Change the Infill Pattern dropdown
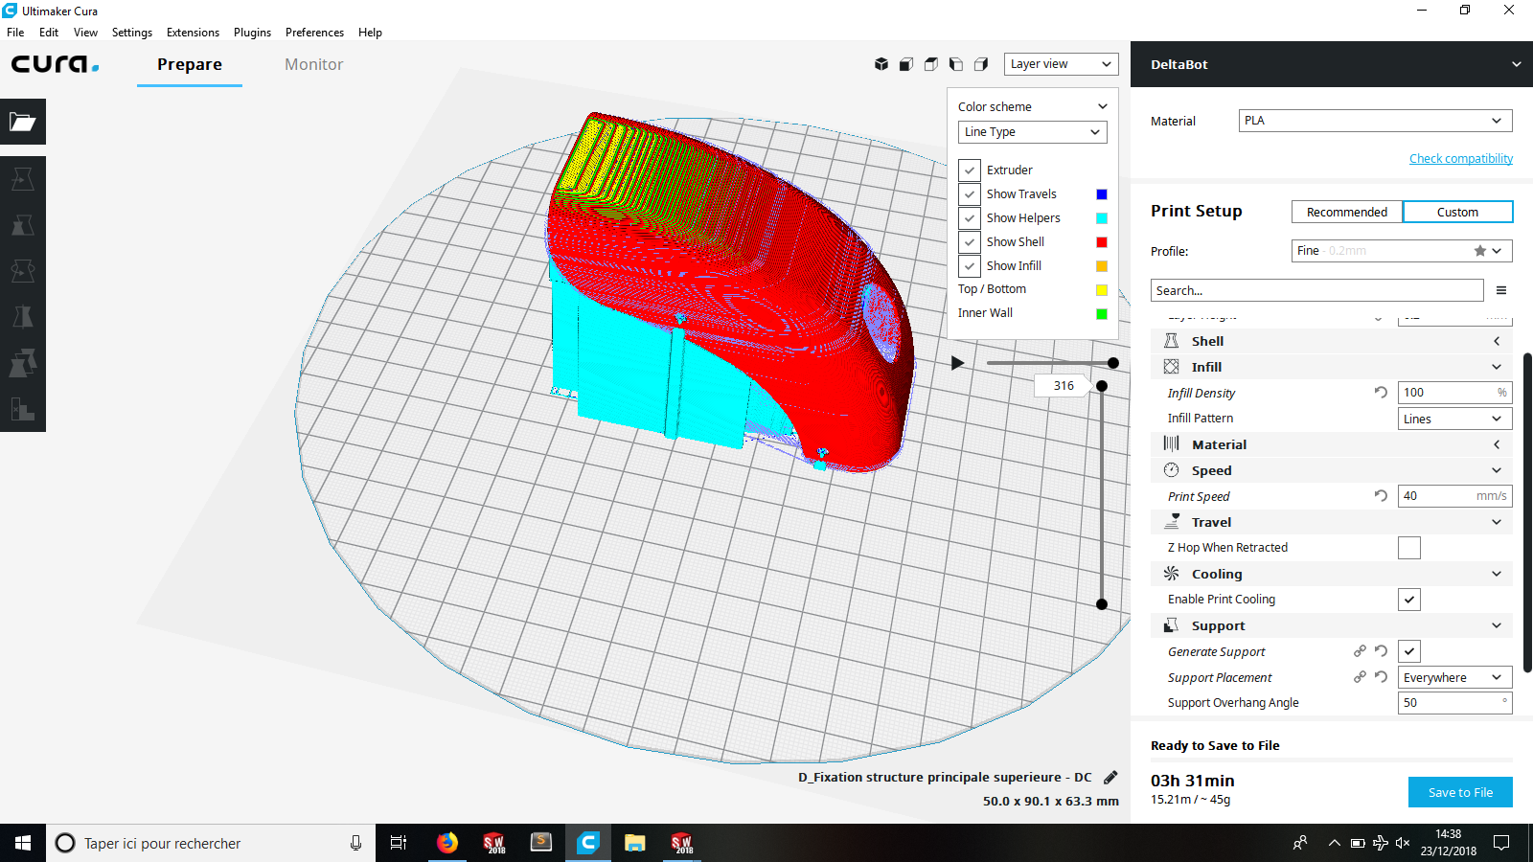1533x862 pixels. point(1455,419)
